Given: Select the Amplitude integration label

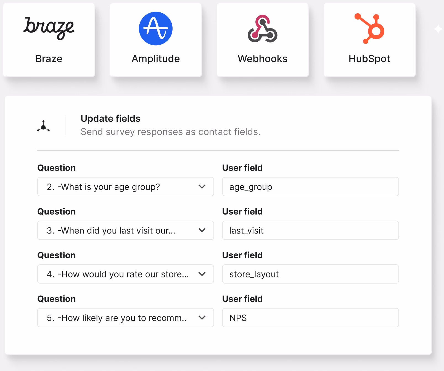Looking at the screenshot, I should click(x=156, y=59).
